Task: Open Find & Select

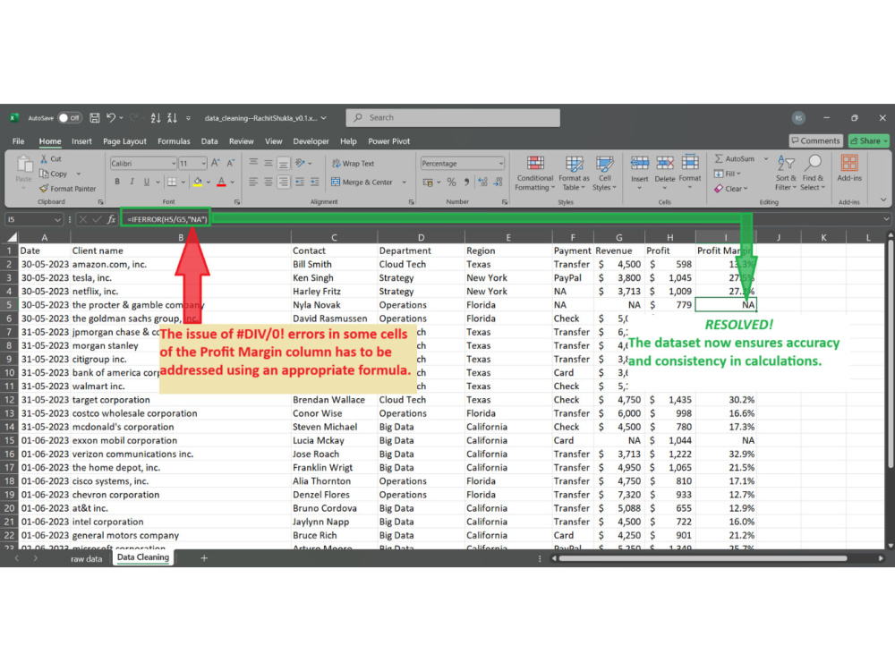Action: tap(813, 174)
